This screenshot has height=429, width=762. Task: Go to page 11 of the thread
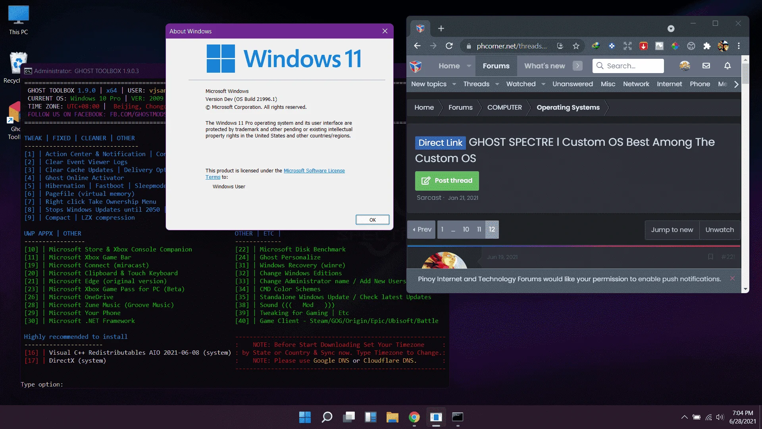(x=479, y=230)
